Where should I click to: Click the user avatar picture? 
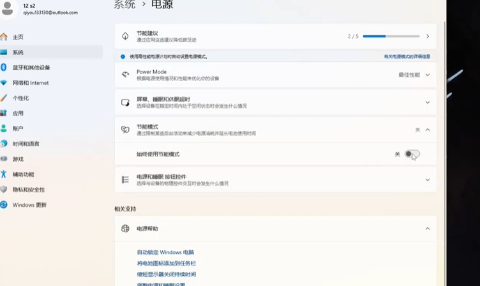(x=8, y=8)
